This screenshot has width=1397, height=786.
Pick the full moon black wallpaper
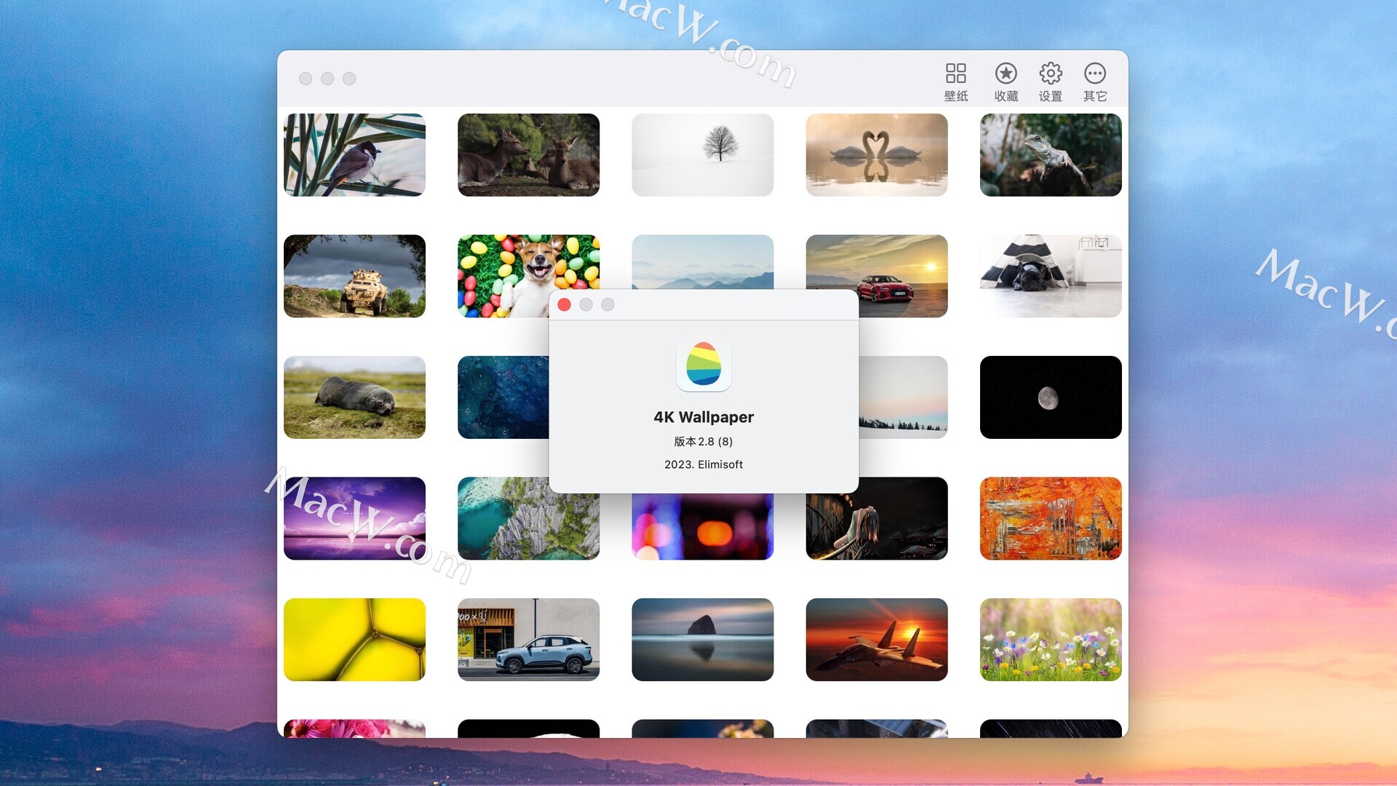coord(1050,397)
